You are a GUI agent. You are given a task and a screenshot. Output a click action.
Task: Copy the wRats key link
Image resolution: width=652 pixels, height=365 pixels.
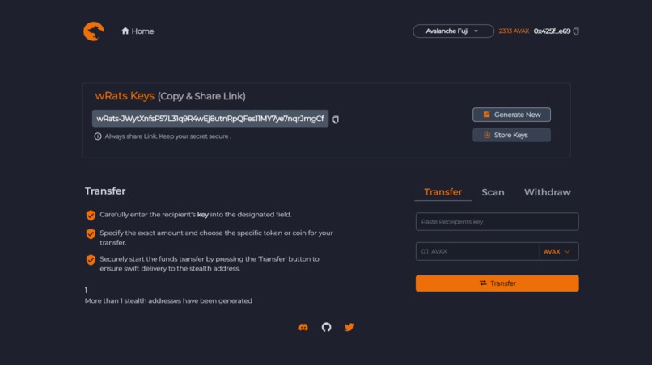click(336, 120)
